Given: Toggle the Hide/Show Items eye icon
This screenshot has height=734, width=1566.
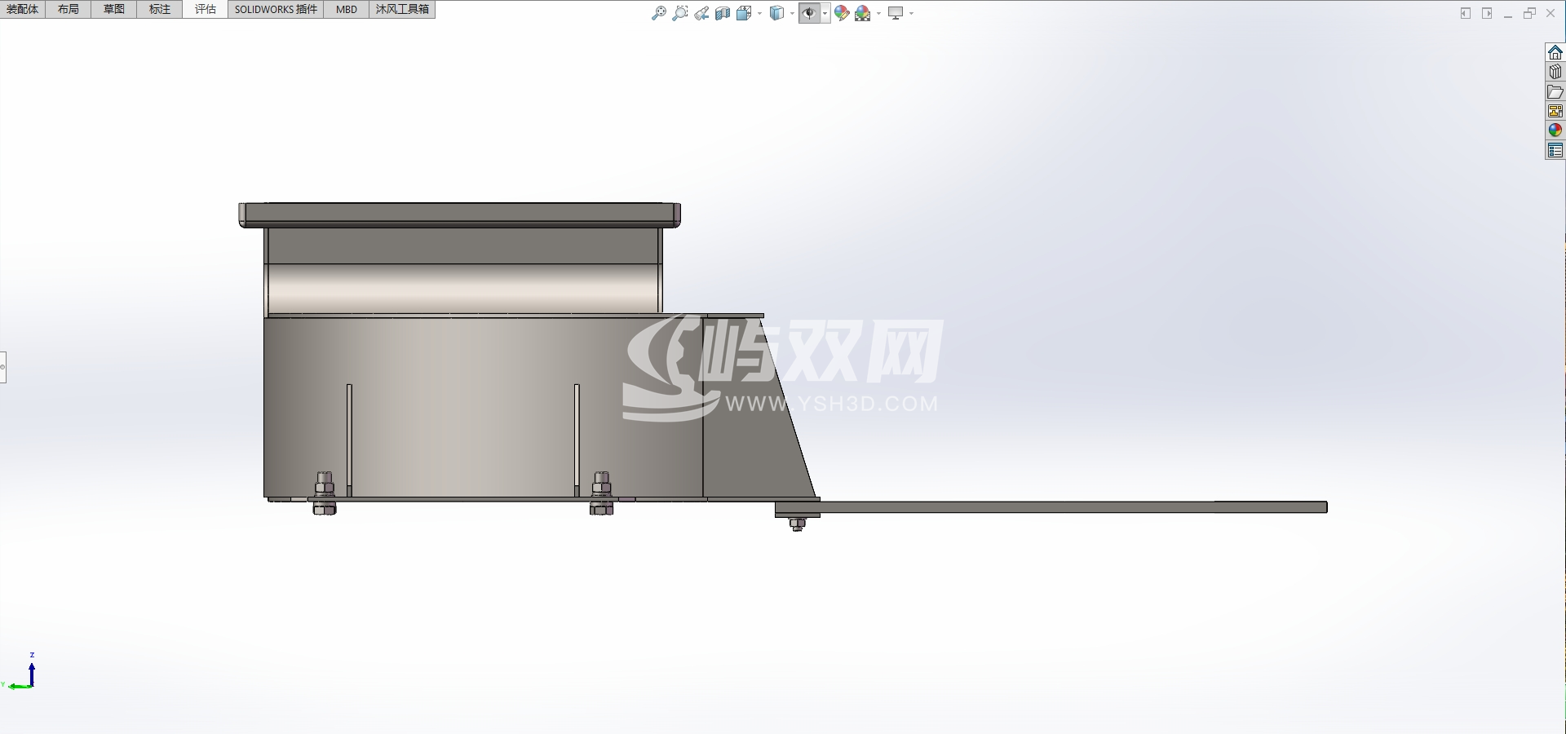Looking at the screenshot, I should click(809, 13).
